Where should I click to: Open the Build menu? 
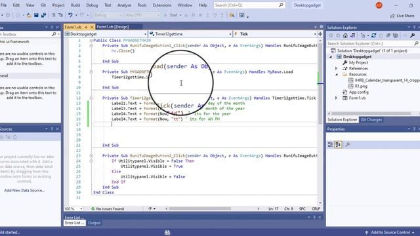coord(75,5)
